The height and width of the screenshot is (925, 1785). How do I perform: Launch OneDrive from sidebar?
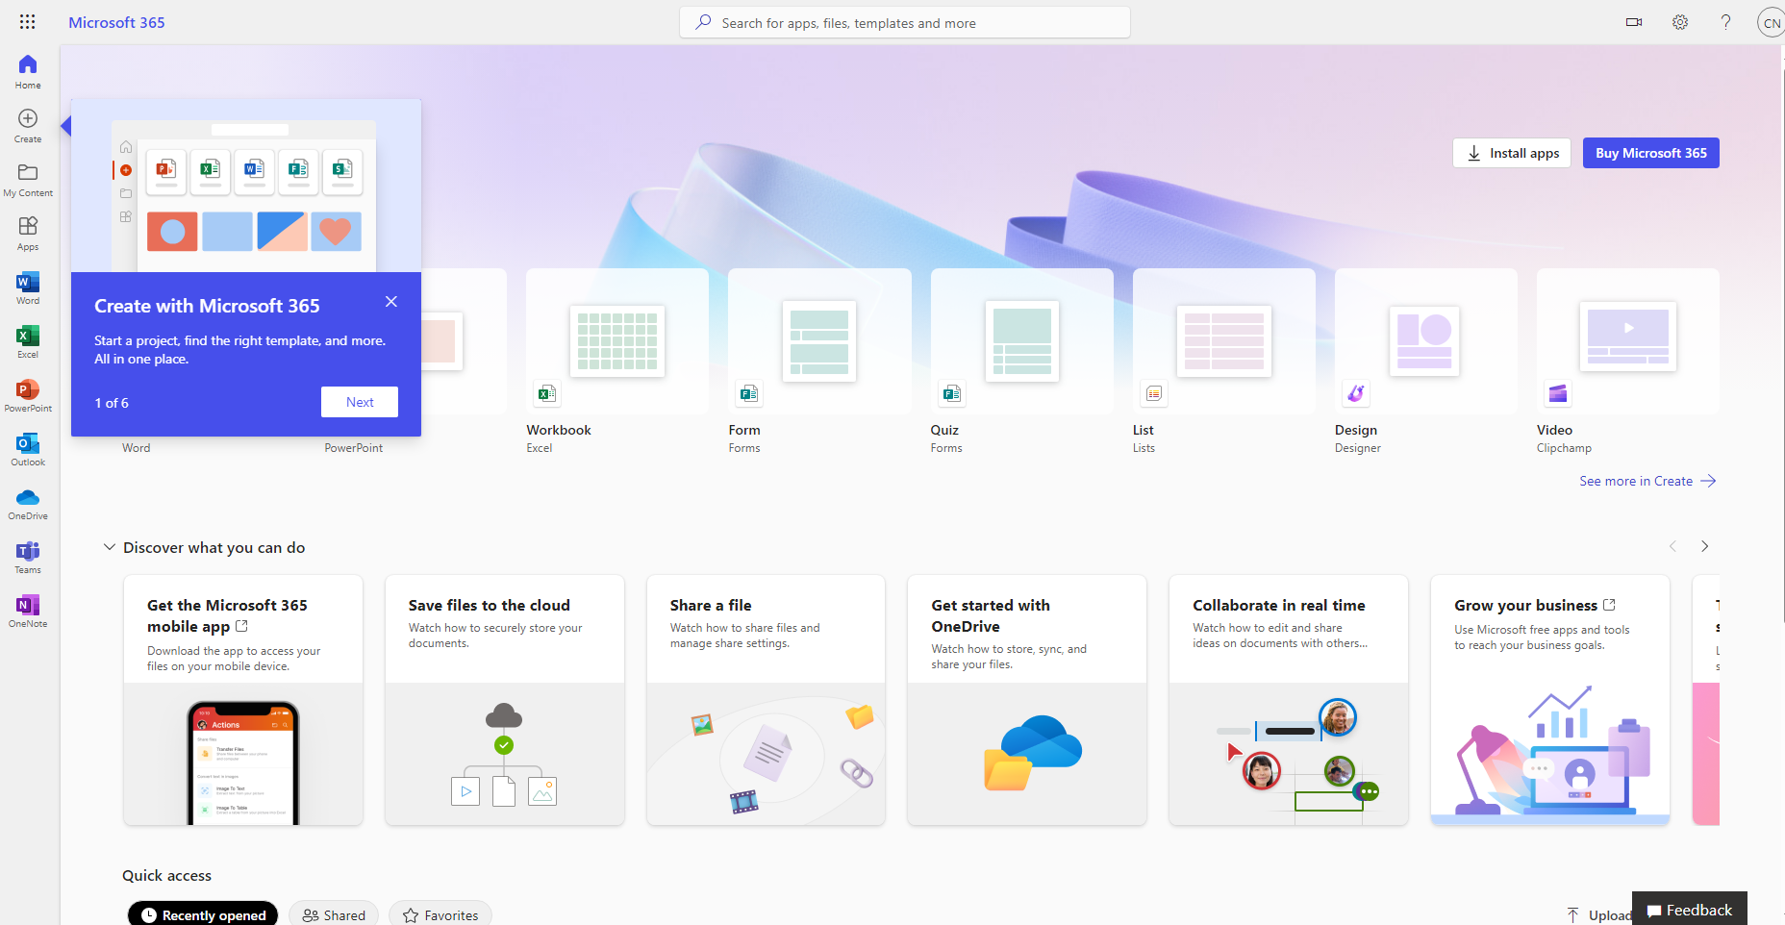click(28, 503)
